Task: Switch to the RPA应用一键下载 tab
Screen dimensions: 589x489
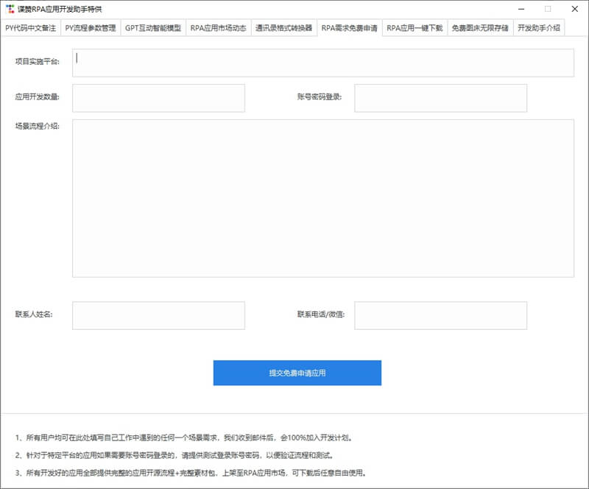Action: tap(415, 28)
